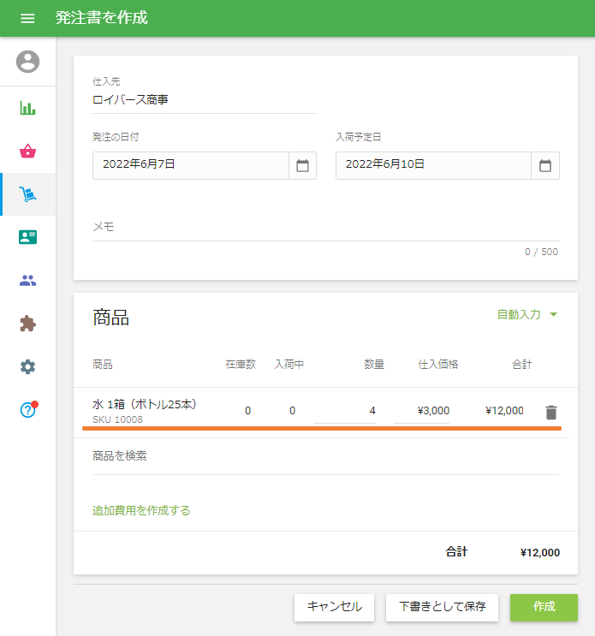Click the 発注書を作成 page title
This screenshot has height=636, width=595.
[x=101, y=18]
